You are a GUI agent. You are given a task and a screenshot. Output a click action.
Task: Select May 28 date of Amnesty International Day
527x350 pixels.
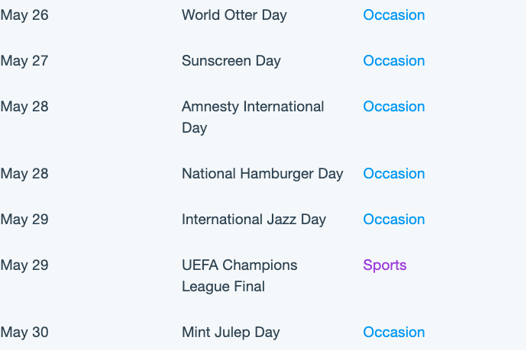point(24,107)
